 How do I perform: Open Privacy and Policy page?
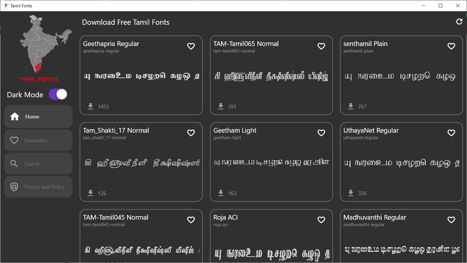(38, 187)
